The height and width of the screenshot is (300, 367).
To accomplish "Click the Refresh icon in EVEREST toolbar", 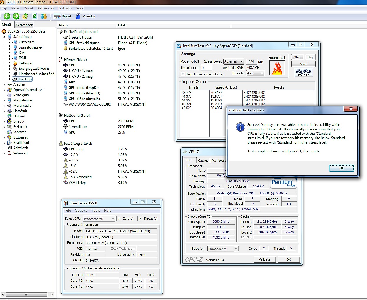I will tap(35, 16).
